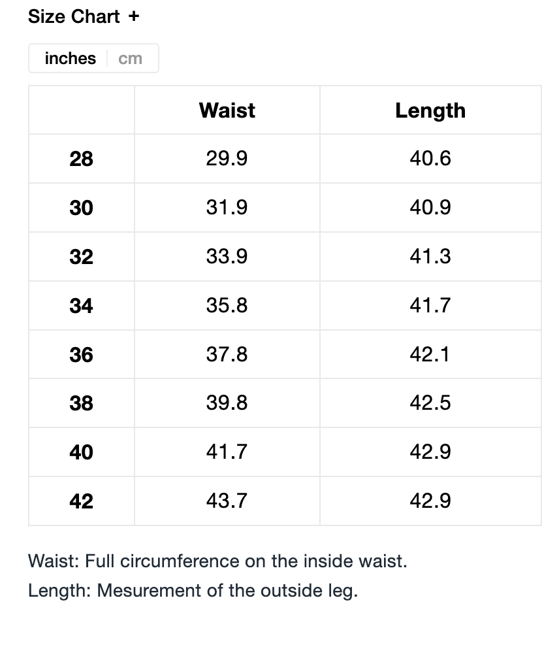Select the size 38 row label
Image resolution: width=559 pixels, height=647 pixels.
tap(81, 403)
